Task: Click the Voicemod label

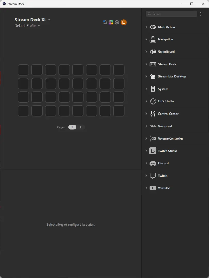Action: (x=165, y=126)
